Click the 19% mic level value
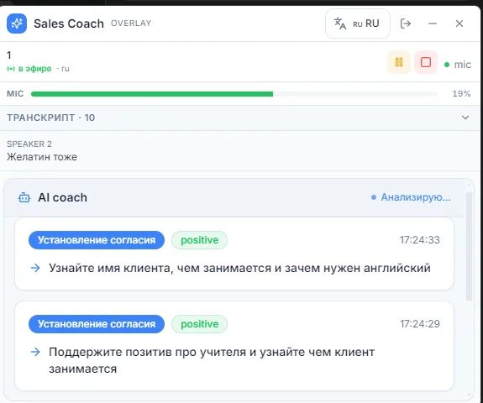This screenshot has height=403, width=483. click(461, 93)
